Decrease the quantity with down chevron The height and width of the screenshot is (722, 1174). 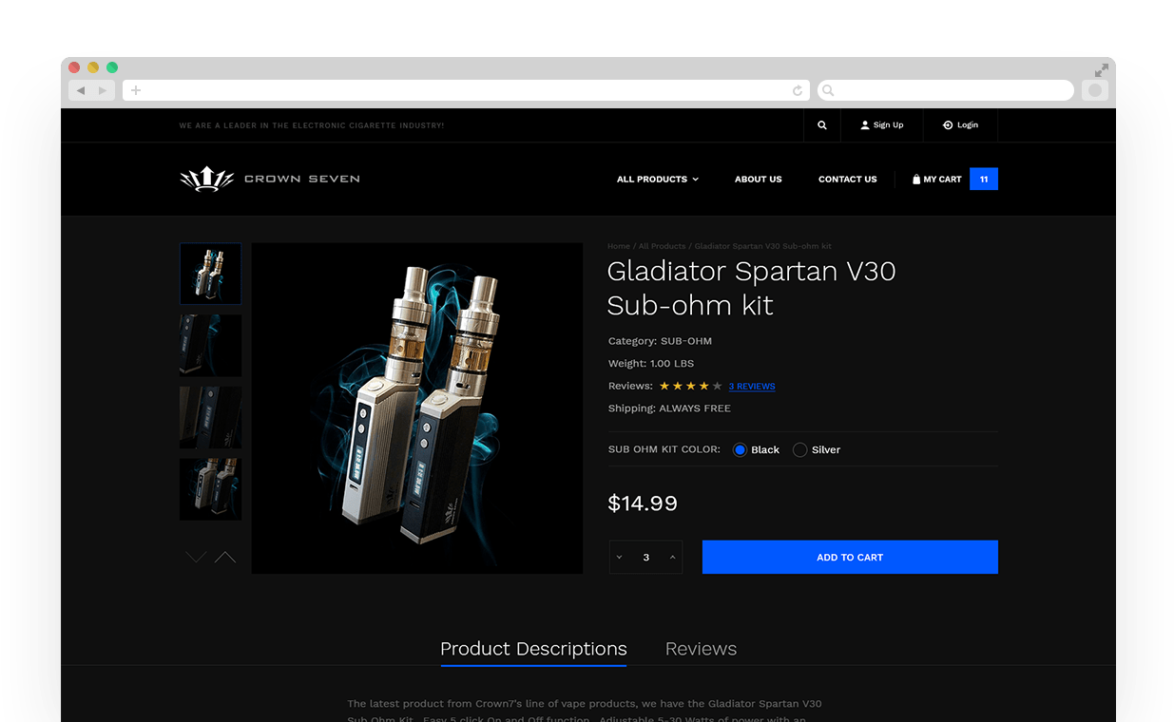(619, 558)
